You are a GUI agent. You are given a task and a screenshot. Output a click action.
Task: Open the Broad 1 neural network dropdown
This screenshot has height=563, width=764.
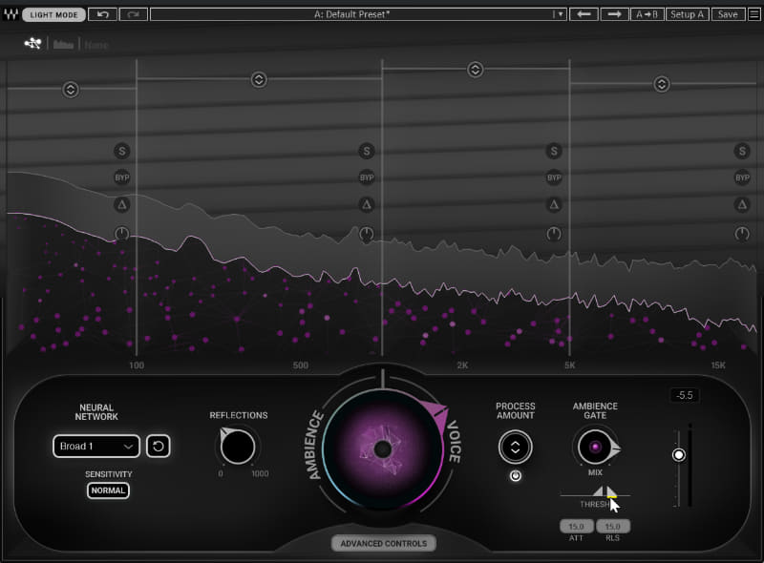click(x=96, y=447)
